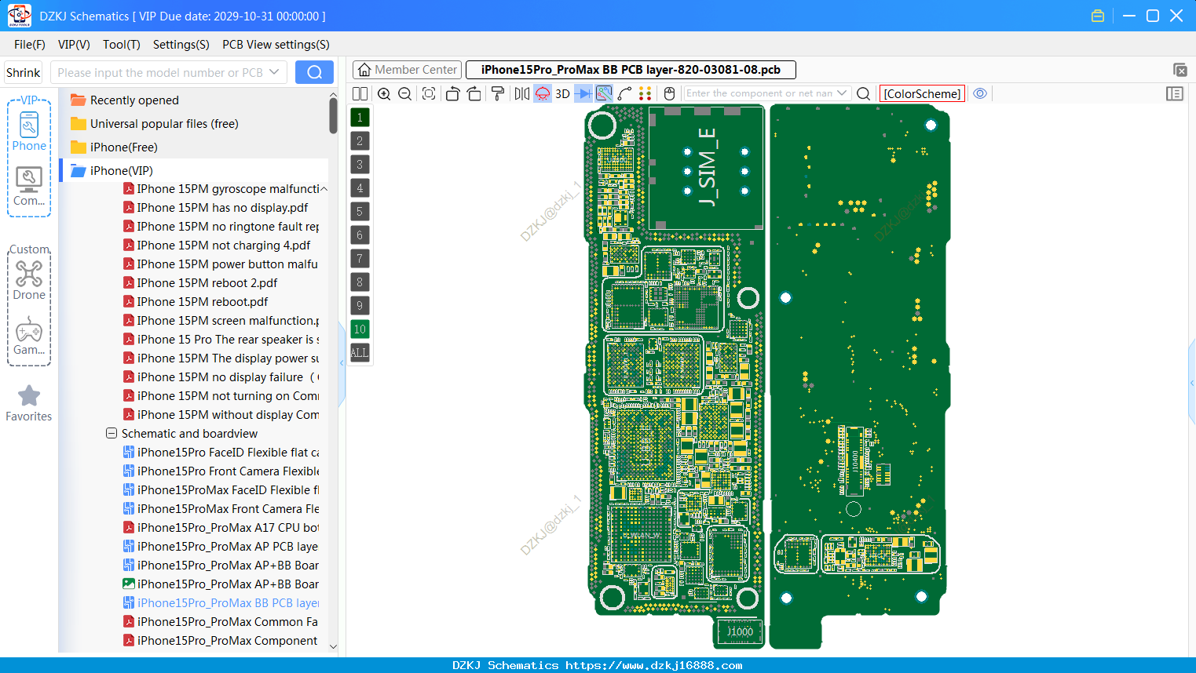Open the Recently opened folder
1196x673 pixels.
(133, 100)
